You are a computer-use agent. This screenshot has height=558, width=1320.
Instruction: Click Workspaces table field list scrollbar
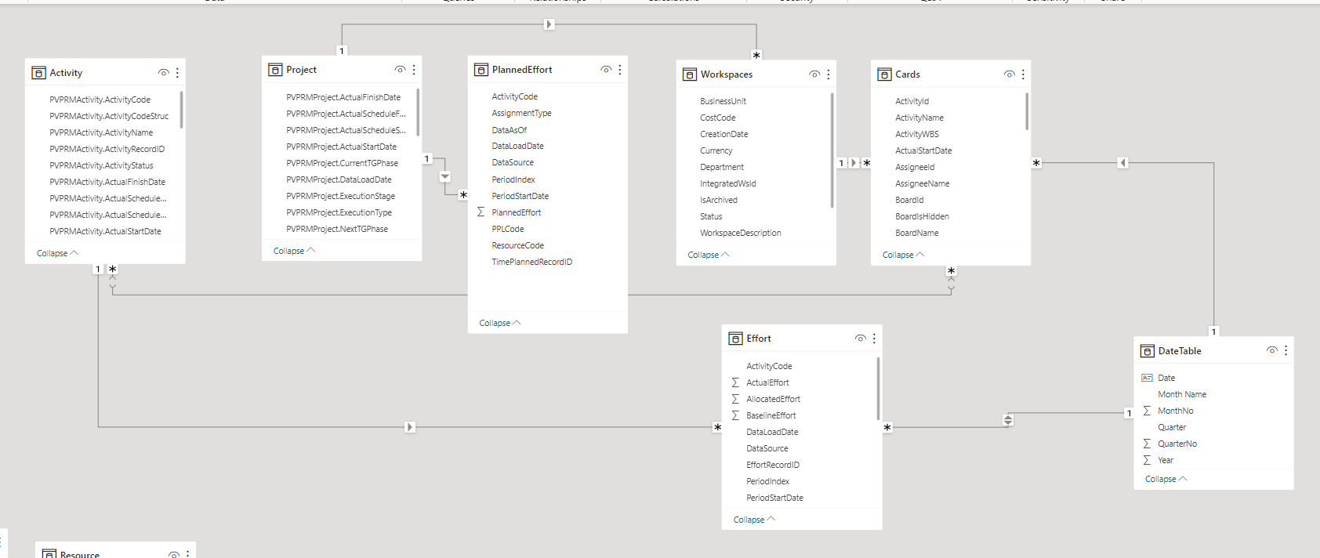click(832, 150)
